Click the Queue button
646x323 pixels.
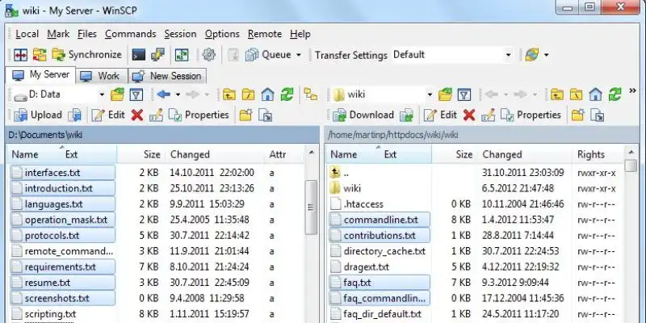(268, 55)
